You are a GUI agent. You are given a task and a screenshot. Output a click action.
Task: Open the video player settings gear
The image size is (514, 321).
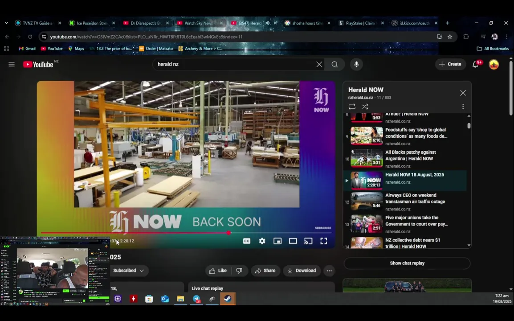(262, 241)
